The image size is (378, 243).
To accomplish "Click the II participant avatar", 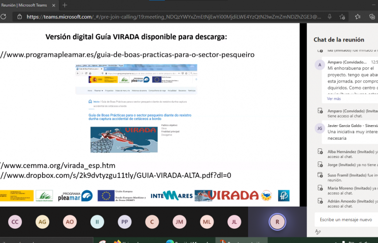I will pos(97,222).
